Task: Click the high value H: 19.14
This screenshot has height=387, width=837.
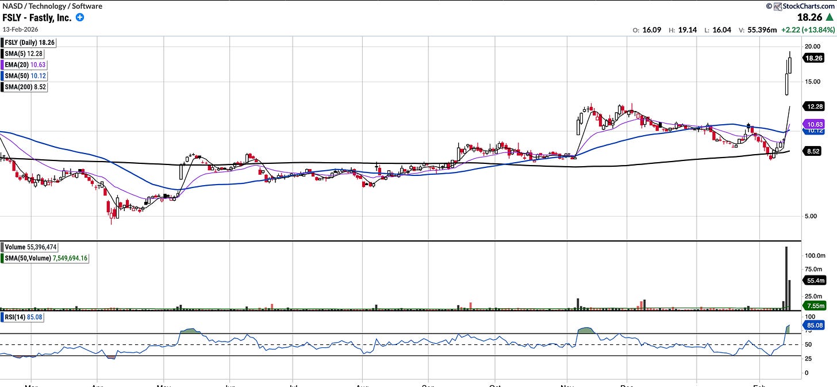Action: (x=684, y=30)
